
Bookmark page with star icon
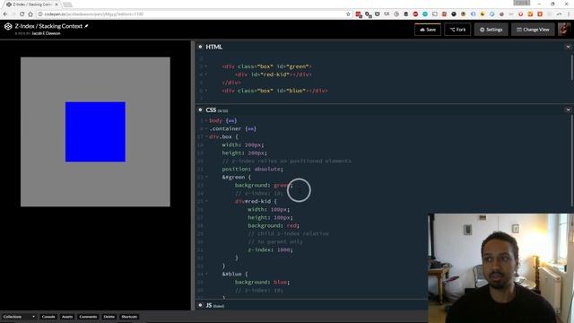pos(348,14)
